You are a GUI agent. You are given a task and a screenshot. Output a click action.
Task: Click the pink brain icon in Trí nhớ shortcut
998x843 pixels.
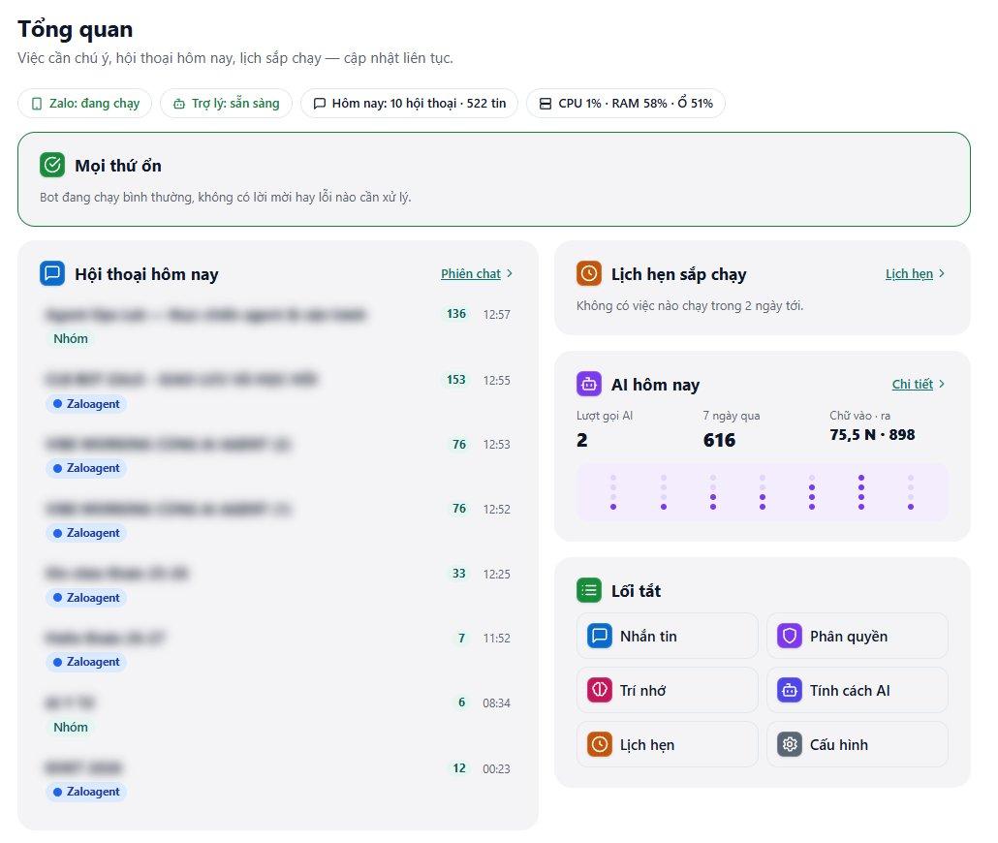tap(599, 690)
